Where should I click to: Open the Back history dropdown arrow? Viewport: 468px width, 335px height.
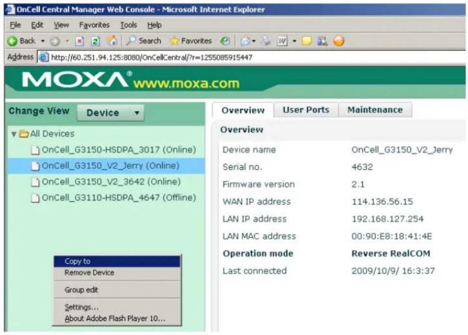(42, 41)
